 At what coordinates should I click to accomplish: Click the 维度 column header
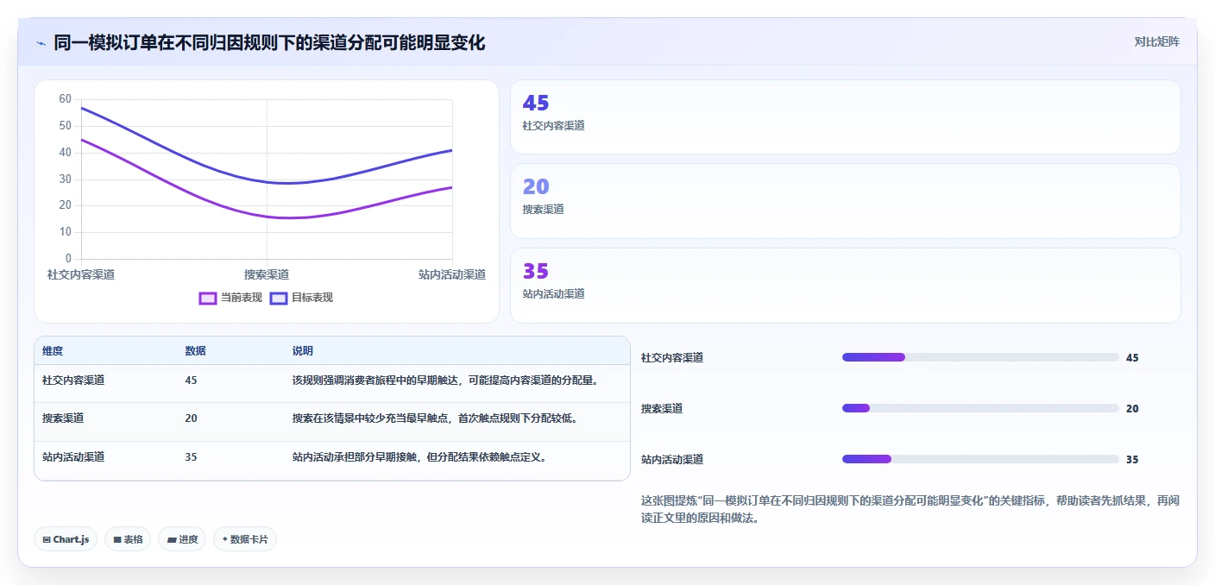53,351
